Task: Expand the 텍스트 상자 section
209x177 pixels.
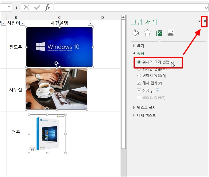Action: point(134,107)
